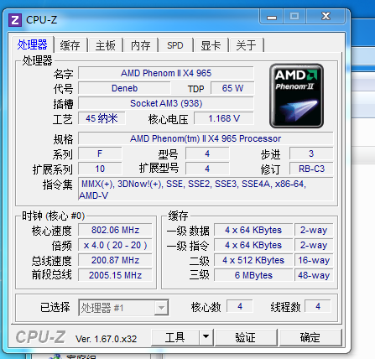Viewport: 375px width, 359px height.
Task: Click the 一级 指令 2-way value
Action: [314, 245]
